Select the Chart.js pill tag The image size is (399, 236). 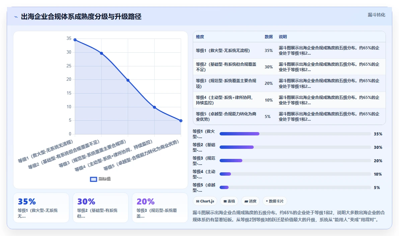(205, 201)
